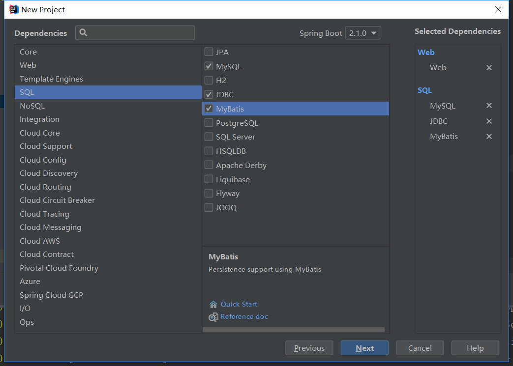Screen dimensions: 513x366
Task: Select the Web category
Action: (28, 65)
